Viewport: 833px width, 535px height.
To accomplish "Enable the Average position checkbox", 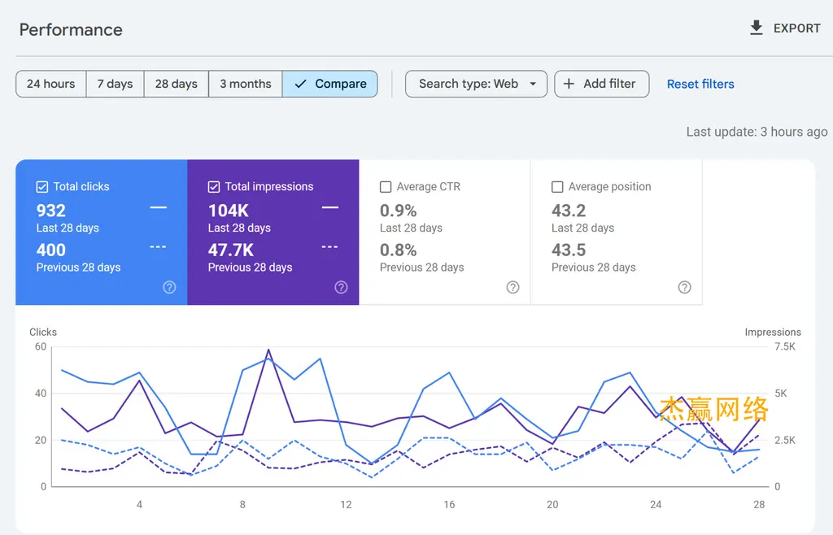I will pos(557,187).
